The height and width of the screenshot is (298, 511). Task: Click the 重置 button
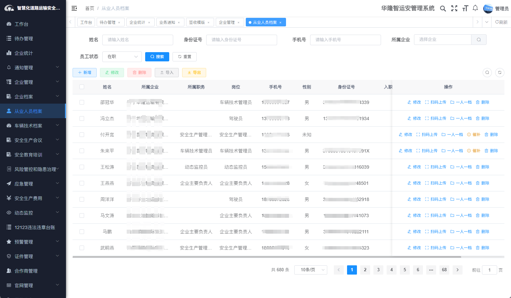coord(184,57)
